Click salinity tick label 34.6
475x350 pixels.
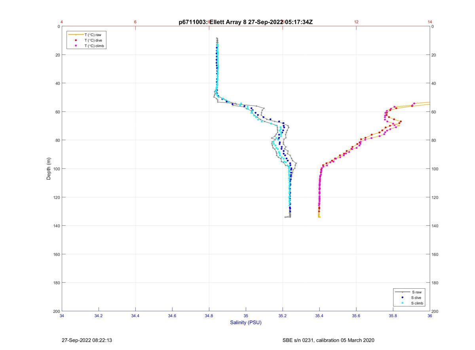[172, 316]
